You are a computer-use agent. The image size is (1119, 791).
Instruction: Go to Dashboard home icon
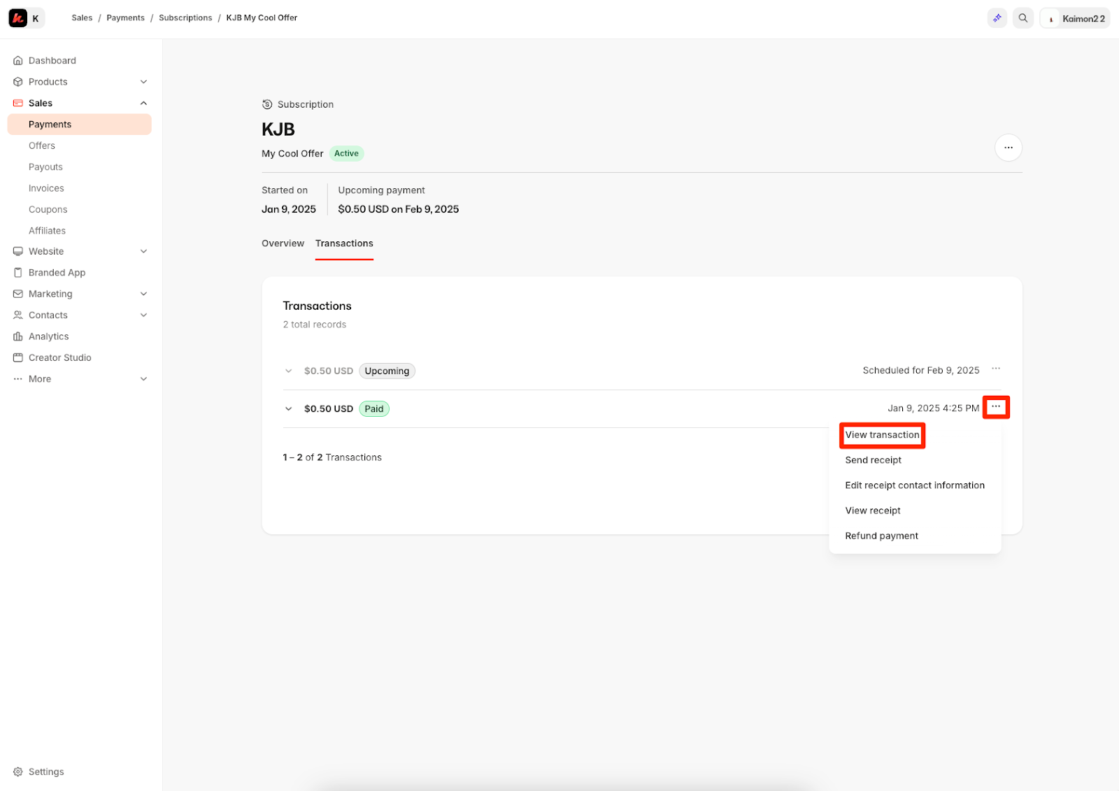click(18, 60)
